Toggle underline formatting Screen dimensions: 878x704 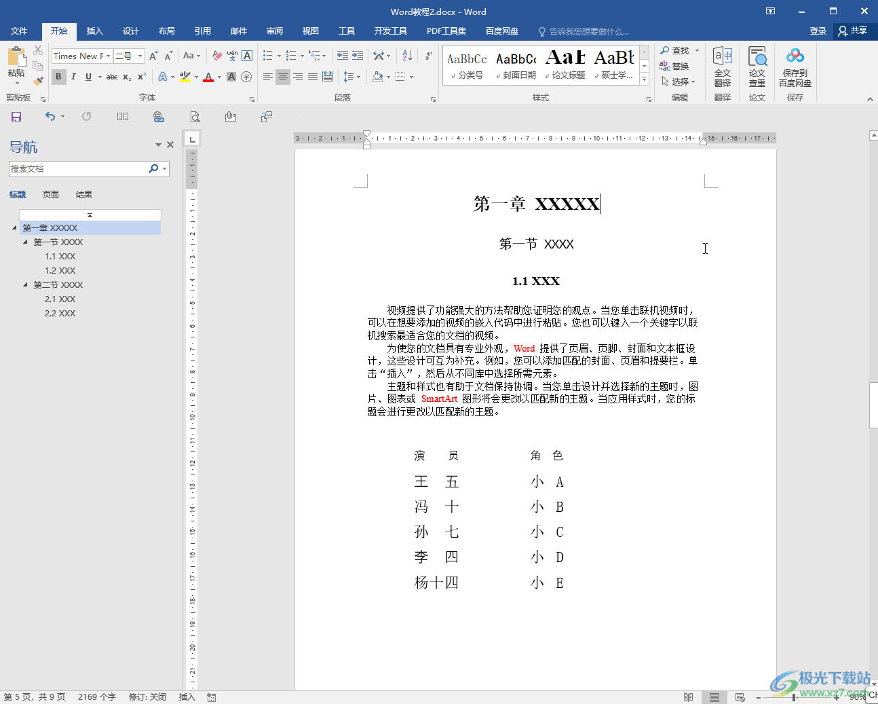88,77
